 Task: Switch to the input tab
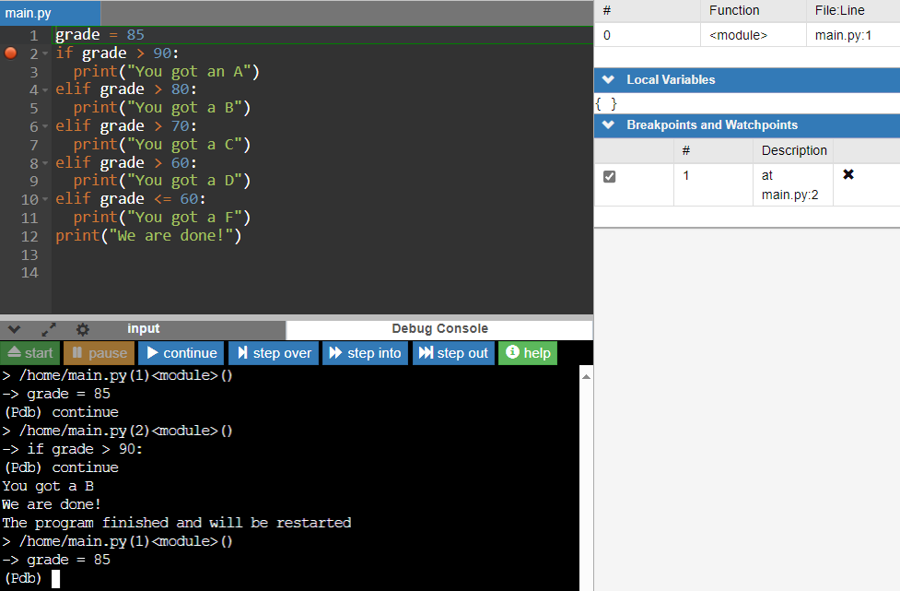pyautogui.click(x=143, y=329)
